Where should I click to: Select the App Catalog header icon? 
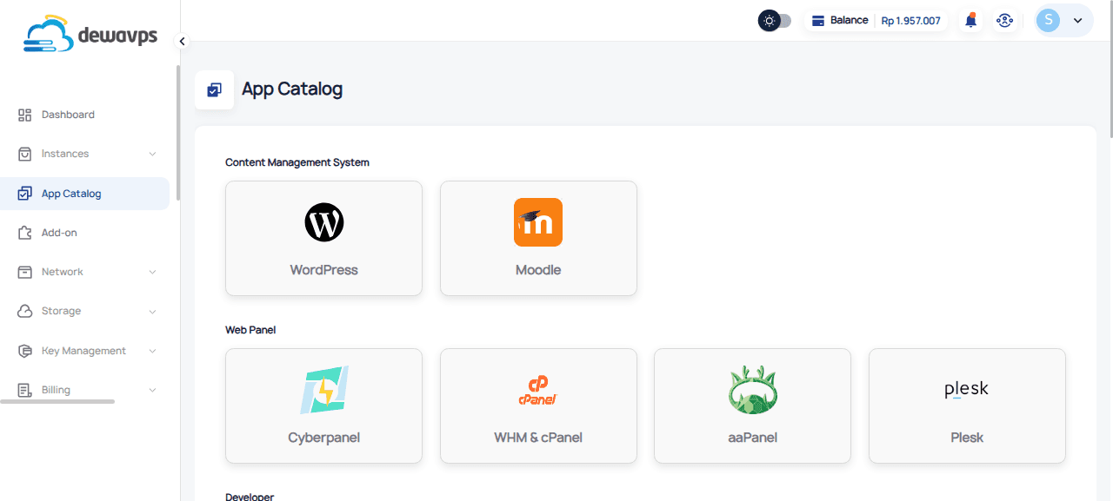tap(214, 89)
